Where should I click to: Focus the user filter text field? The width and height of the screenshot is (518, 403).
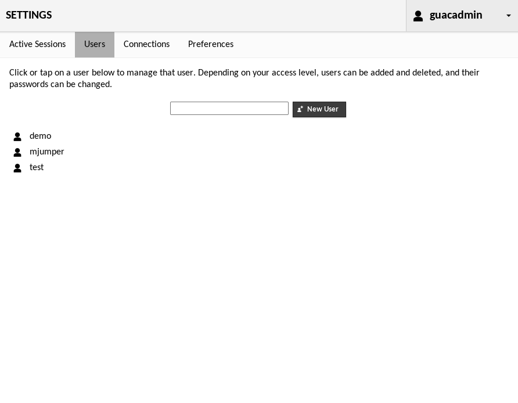(229, 109)
